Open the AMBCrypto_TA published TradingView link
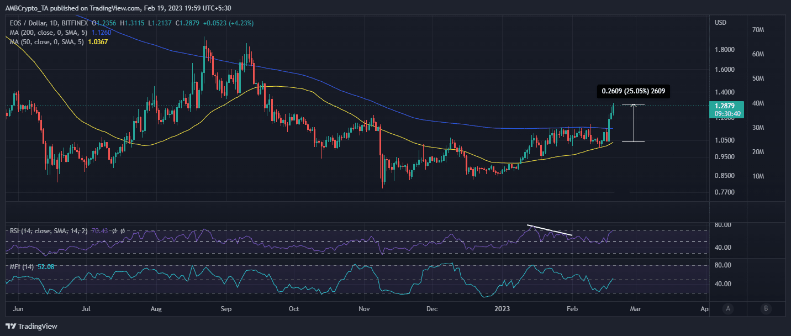 tap(72, 8)
